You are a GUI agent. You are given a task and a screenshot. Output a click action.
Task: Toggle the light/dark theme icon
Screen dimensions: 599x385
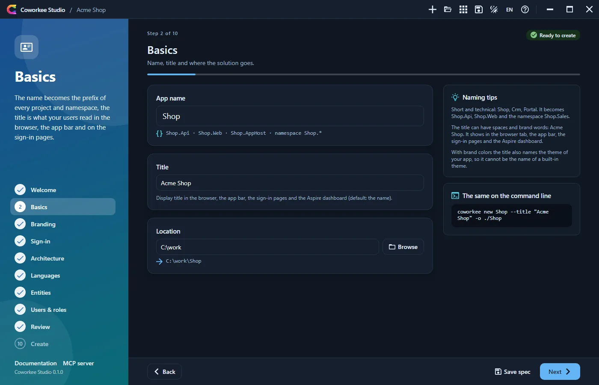pyautogui.click(x=494, y=9)
